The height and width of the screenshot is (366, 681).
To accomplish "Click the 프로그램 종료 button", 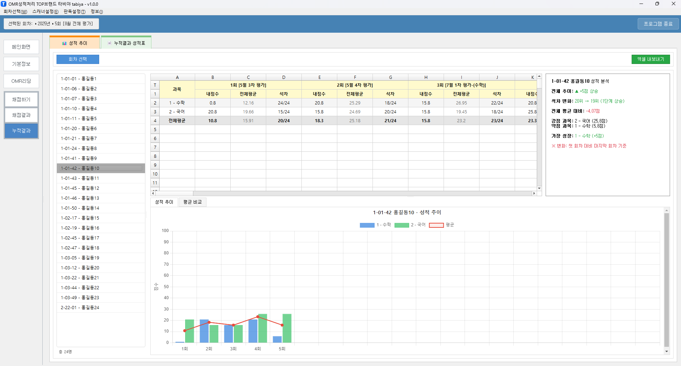I will point(658,24).
